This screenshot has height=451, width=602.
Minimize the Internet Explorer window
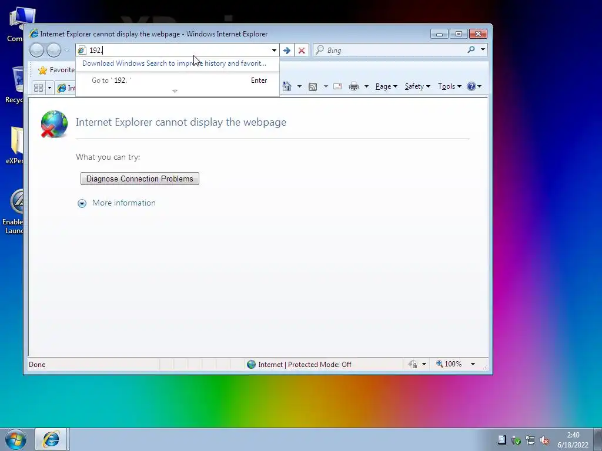[x=439, y=34]
